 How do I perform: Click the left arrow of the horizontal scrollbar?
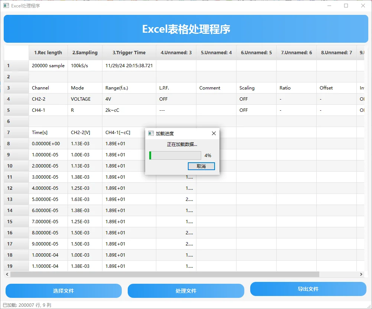coord(6,274)
